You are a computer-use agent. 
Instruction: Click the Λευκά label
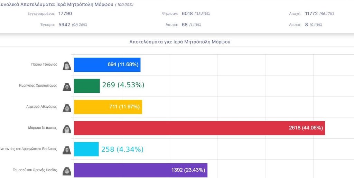[295, 25]
